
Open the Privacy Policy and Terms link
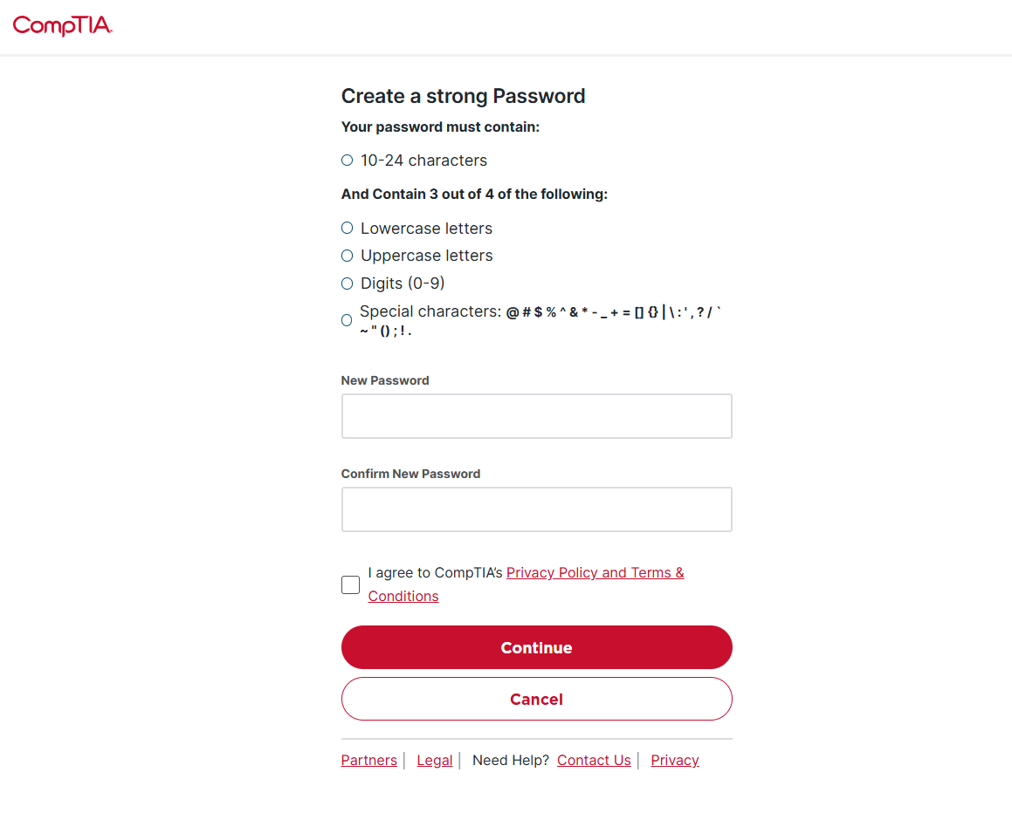[595, 573]
